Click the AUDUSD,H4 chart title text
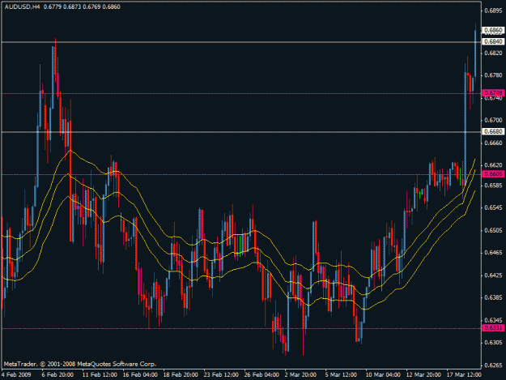Screen dimensions: 506x380 click(x=23, y=6)
